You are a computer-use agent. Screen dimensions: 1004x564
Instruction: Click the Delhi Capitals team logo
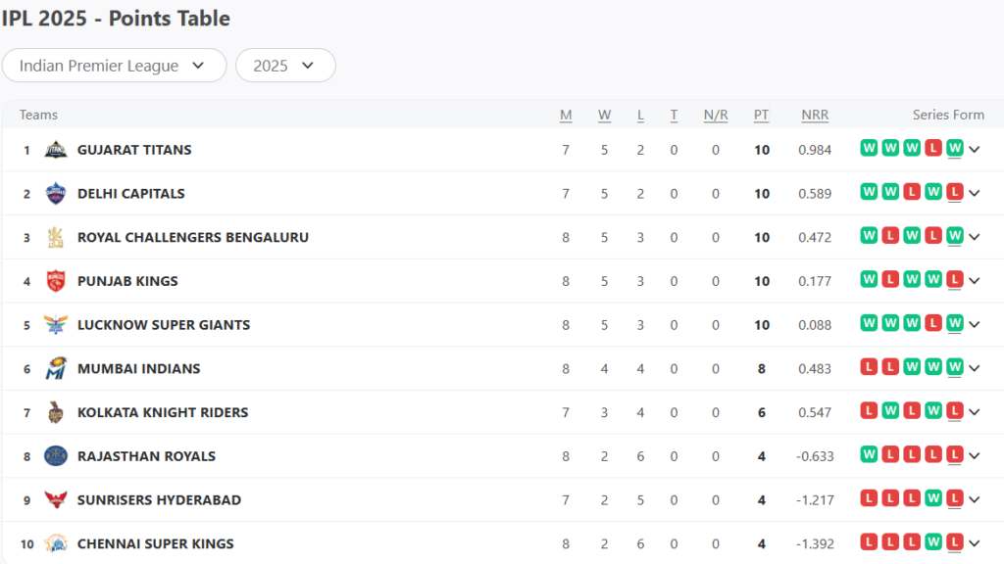tap(56, 192)
